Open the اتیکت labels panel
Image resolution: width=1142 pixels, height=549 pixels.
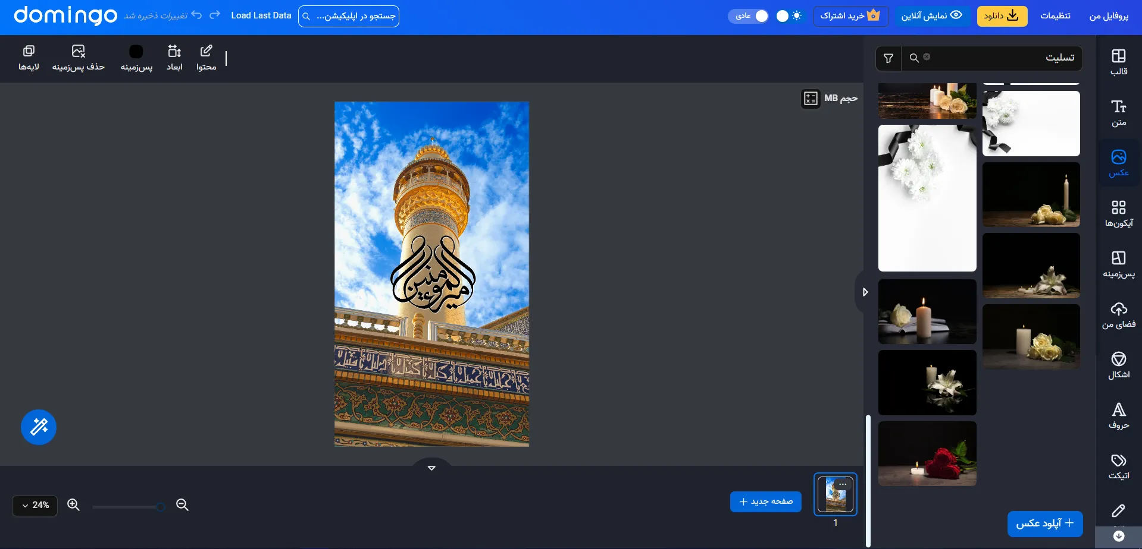tap(1118, 466)
